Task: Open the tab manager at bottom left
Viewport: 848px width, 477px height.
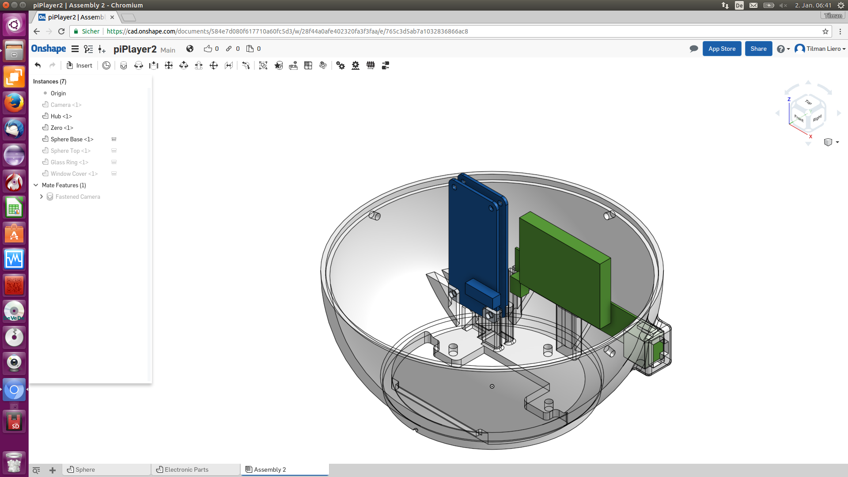Action: tap(36, 470)
